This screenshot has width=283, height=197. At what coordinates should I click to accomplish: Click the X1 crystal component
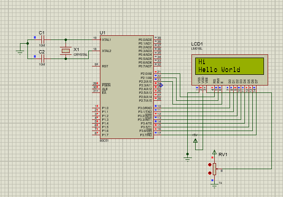pos(66,51)
